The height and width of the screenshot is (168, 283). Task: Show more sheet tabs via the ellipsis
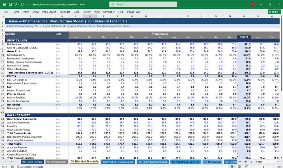click(x=240, y=162)
